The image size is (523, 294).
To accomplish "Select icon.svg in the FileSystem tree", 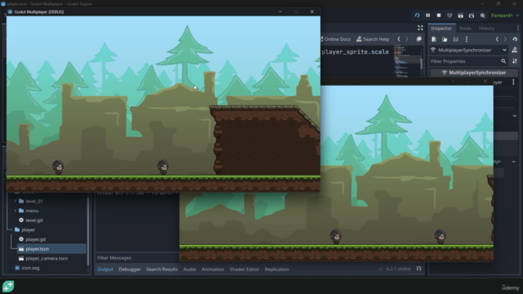I will point(30,268).
